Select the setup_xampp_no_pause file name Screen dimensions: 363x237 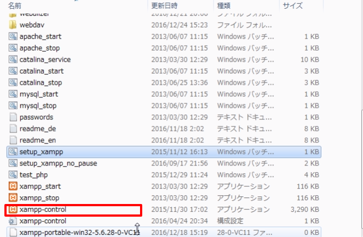click(x=58, y=163)
